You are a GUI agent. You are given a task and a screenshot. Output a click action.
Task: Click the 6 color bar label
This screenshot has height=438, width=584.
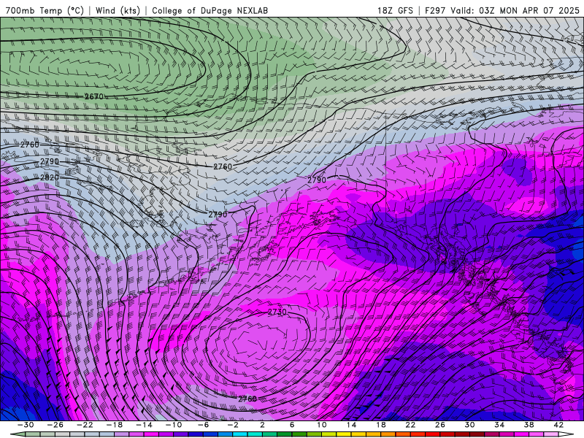coord(292,425)
